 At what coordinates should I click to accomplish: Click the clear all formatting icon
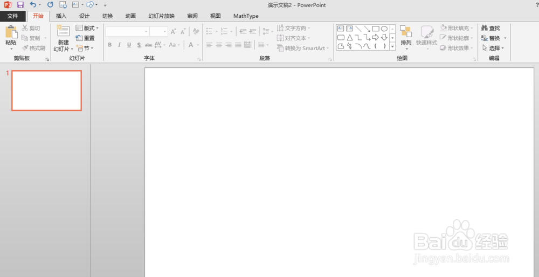pyautogui.click(x=196, y=32)
